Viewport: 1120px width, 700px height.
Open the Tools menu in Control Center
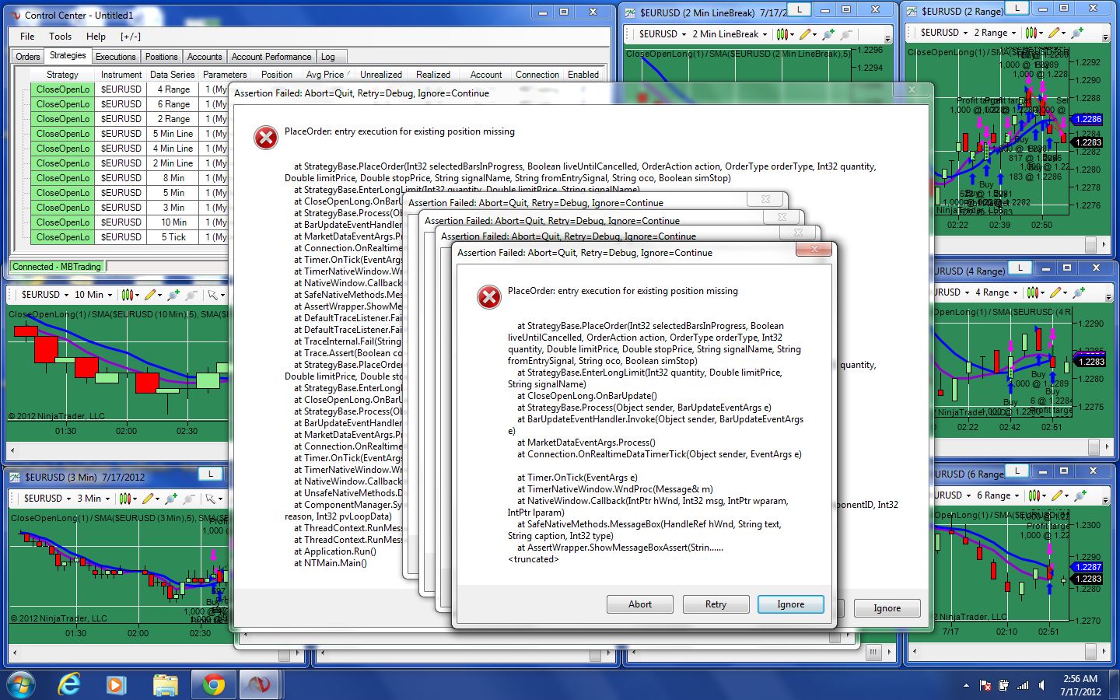tap(60, 37)
